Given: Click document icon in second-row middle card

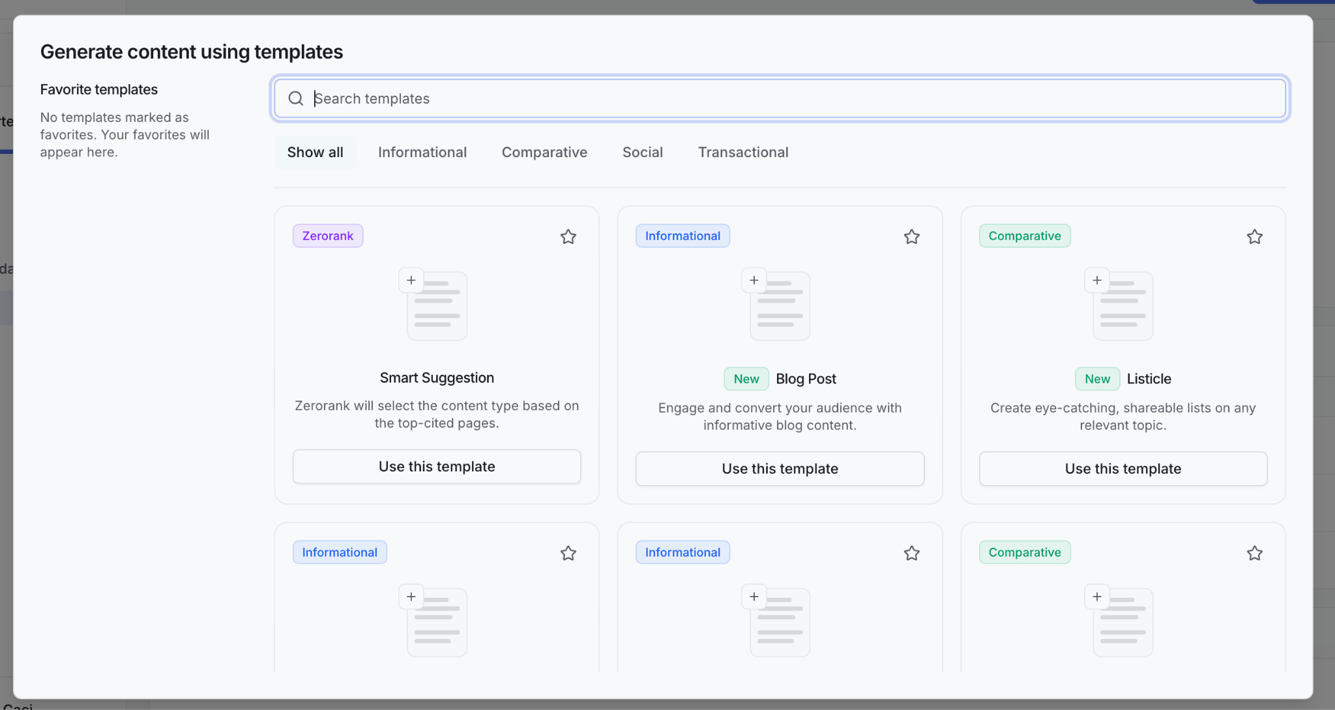Looking at the screenshot, I should pyautogui.click(x=776, y=621).
